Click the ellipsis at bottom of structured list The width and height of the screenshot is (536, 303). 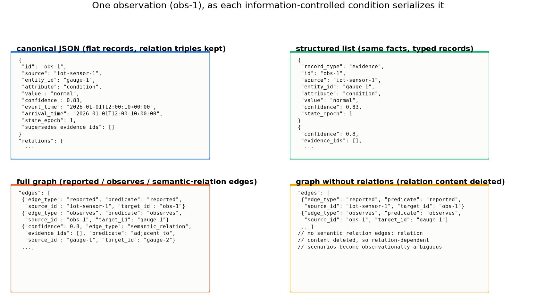[309, 147]
